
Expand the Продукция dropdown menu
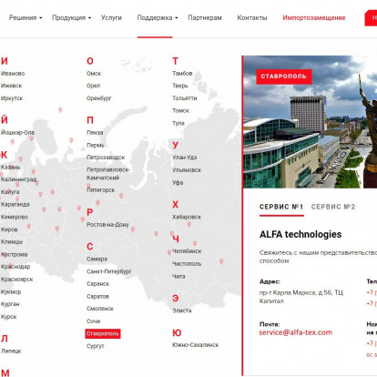[71, 17]
